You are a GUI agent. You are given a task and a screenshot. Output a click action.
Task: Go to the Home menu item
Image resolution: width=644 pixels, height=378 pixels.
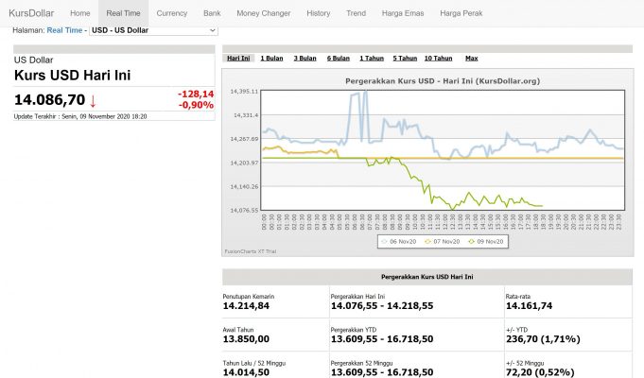[x=80, y=13]
